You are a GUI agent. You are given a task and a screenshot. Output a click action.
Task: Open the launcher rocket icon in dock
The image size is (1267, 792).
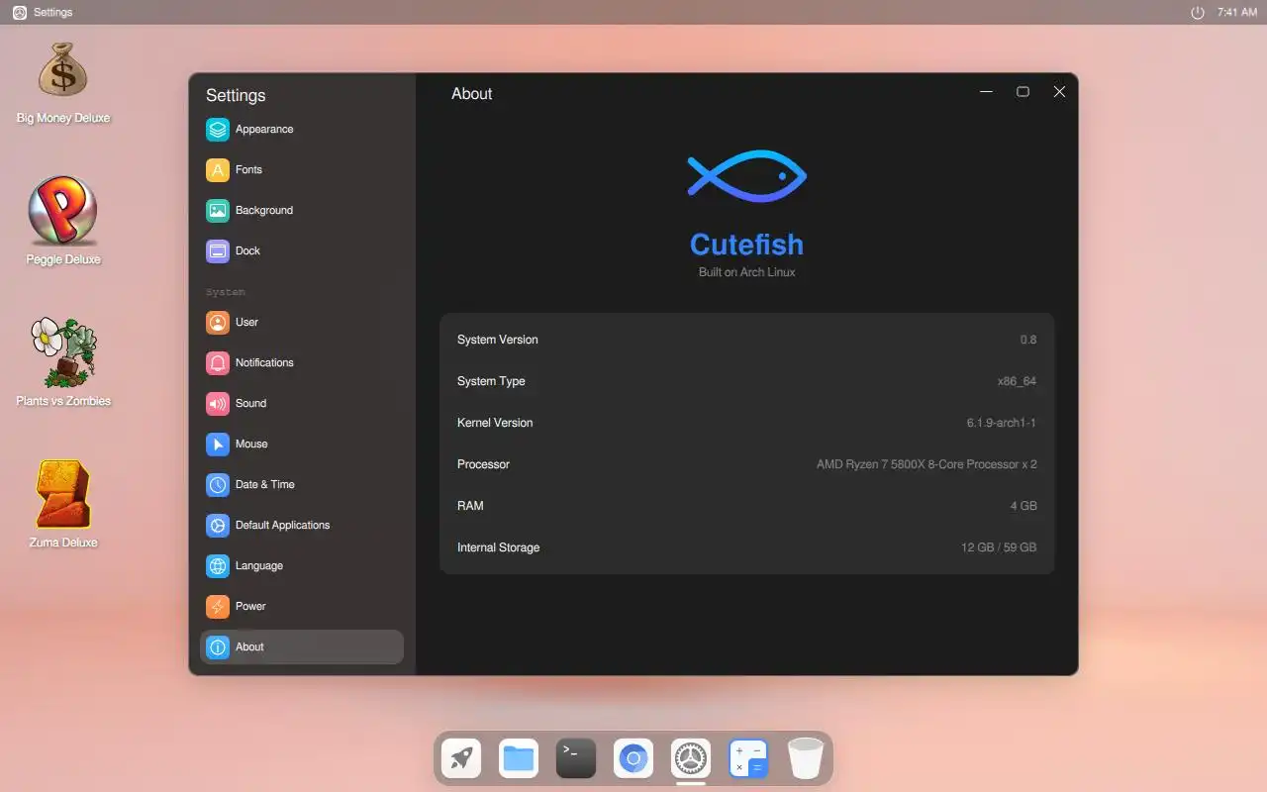pos(461,759)
